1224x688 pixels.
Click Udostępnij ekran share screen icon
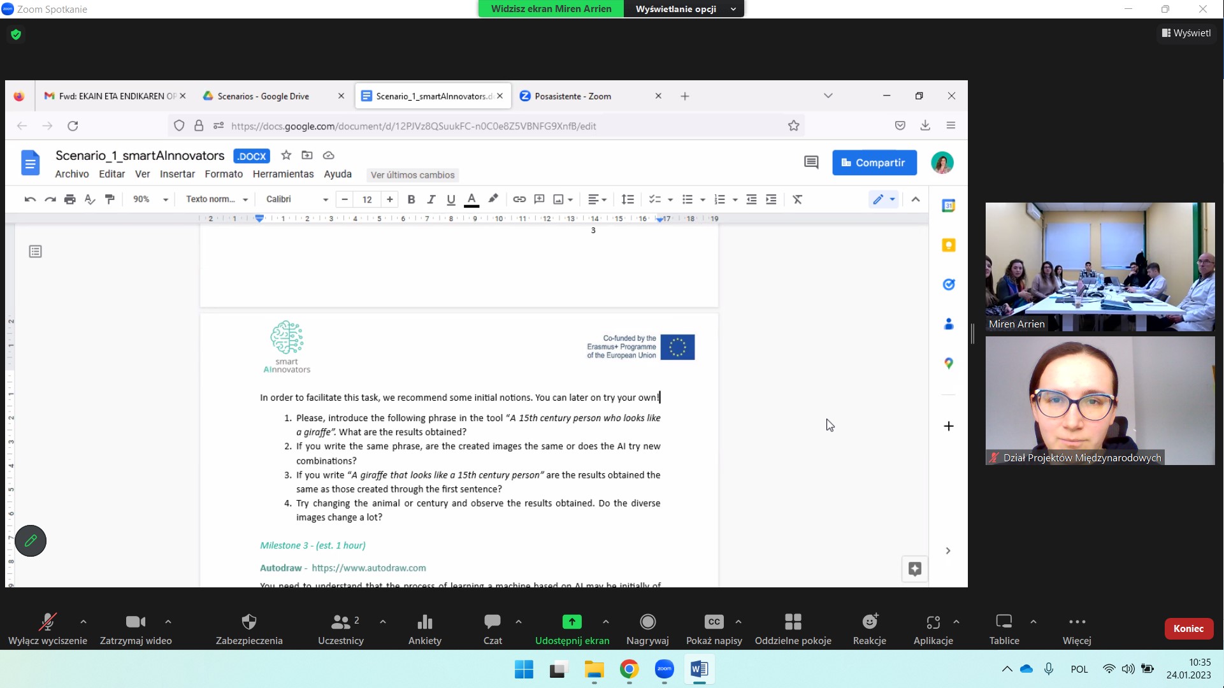tap(572, 622)
